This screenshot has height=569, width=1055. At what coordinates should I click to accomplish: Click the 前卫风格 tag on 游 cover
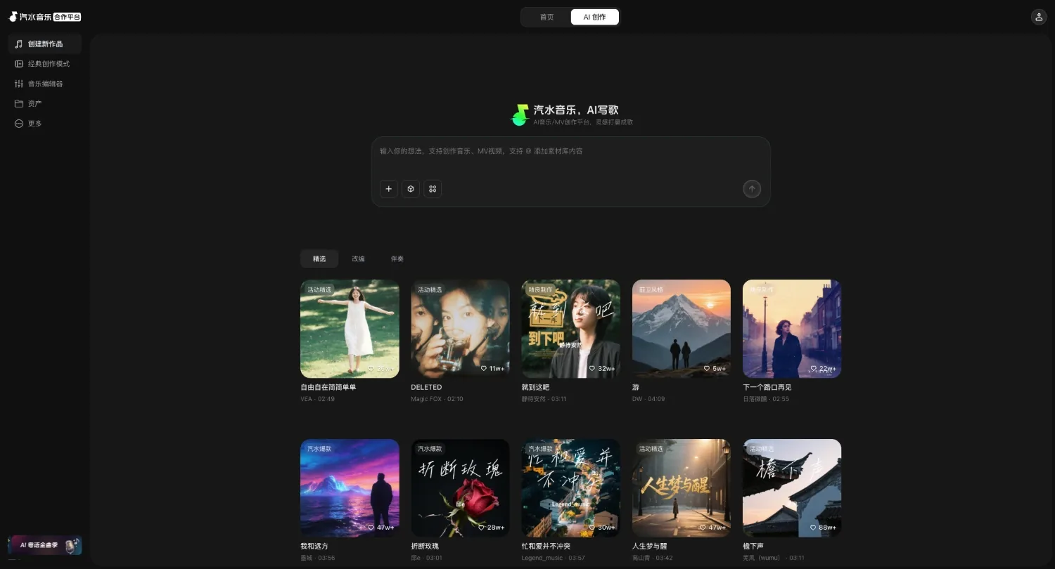(651, 289)
